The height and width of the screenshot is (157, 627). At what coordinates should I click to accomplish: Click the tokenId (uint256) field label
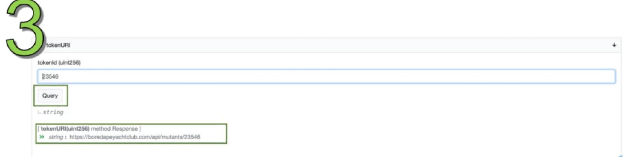click(x=59, y=62)
